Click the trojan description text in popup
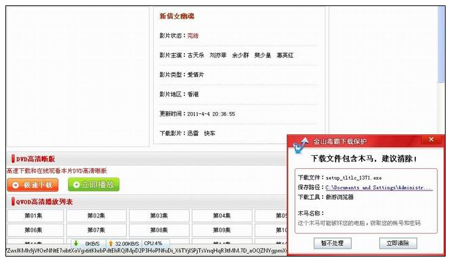The width and height of the screenshot is (451, 262). [359, 223]
